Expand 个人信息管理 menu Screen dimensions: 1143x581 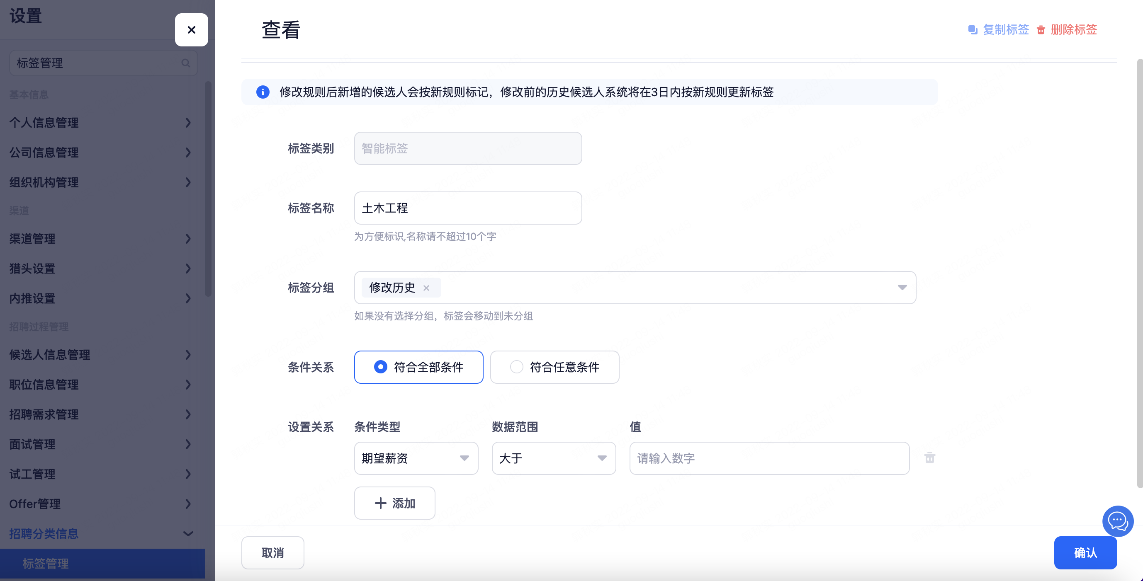(102, 122)
